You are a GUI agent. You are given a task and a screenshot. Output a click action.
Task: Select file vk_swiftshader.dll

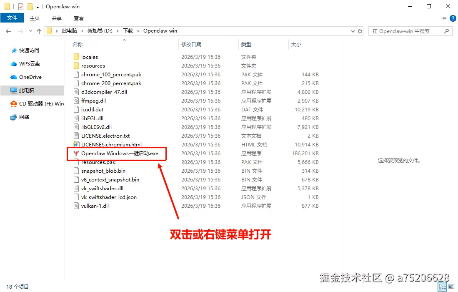click(x=102, y=189)
